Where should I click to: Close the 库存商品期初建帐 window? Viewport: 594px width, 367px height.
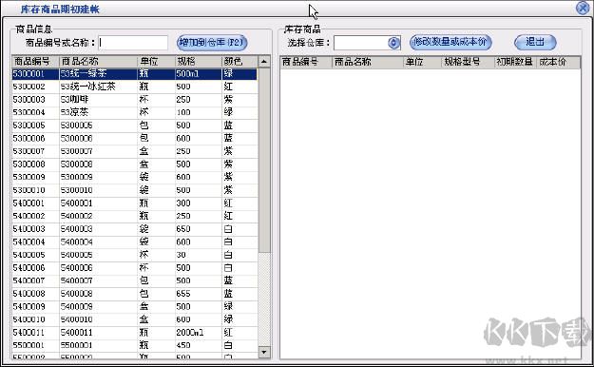(x=583, y=8)
